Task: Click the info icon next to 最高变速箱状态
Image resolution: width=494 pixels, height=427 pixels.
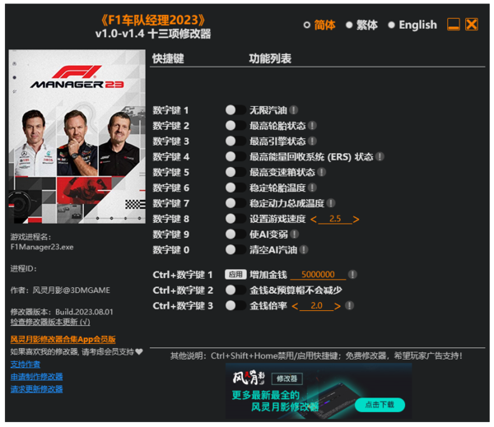Action: [321, 172]
